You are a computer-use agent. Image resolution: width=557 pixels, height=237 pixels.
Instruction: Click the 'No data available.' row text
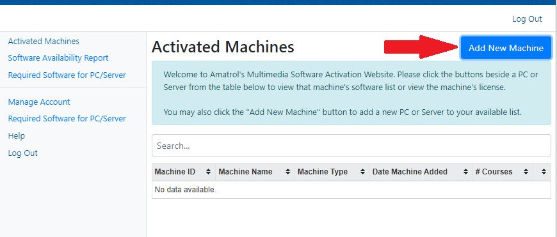pyautogui.click(x=185, y=190)
